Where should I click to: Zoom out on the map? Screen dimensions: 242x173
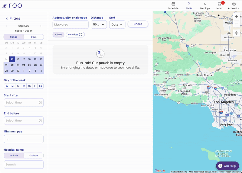tap(237, 24)
